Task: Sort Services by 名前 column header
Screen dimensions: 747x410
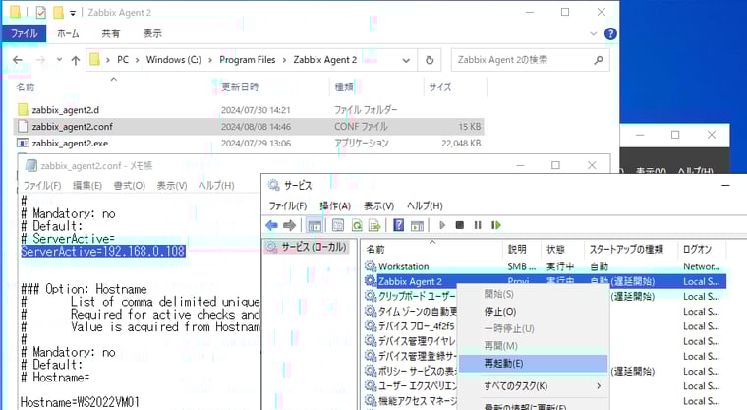Action: click(x=375, y=250)
